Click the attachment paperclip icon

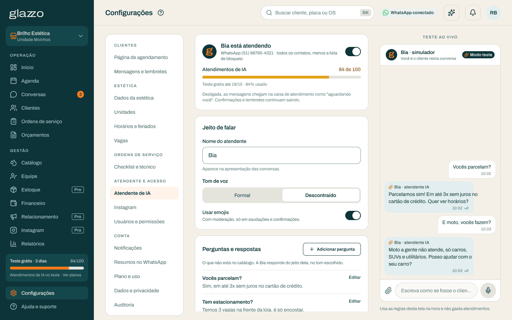[388, 290]
